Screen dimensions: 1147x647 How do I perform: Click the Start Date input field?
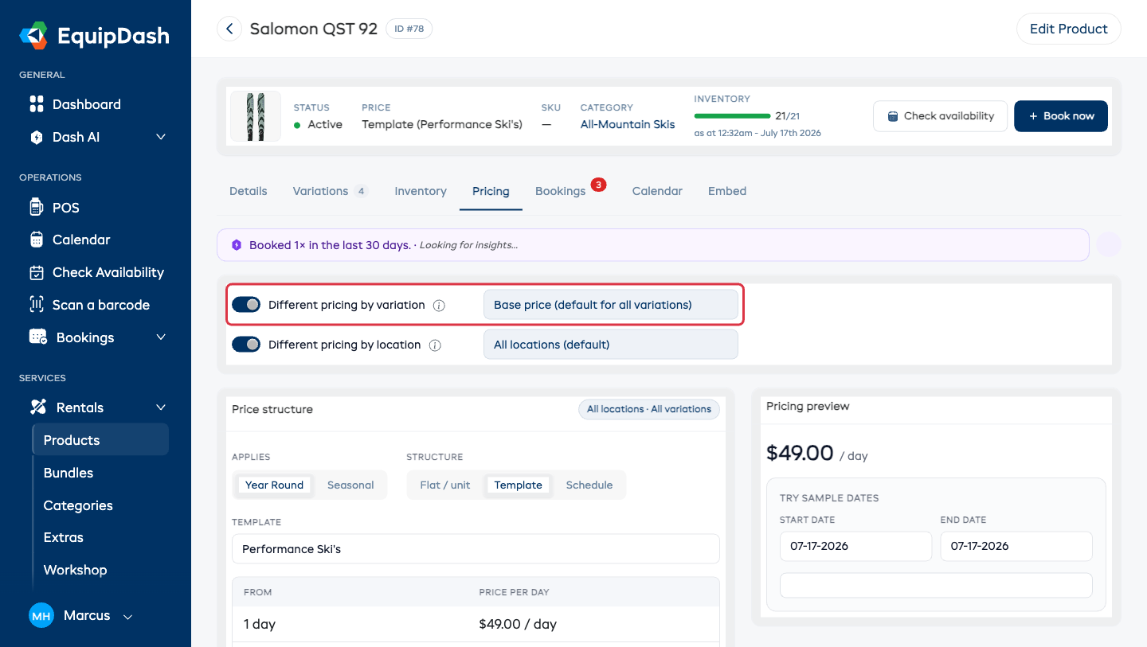pos(855,547)
